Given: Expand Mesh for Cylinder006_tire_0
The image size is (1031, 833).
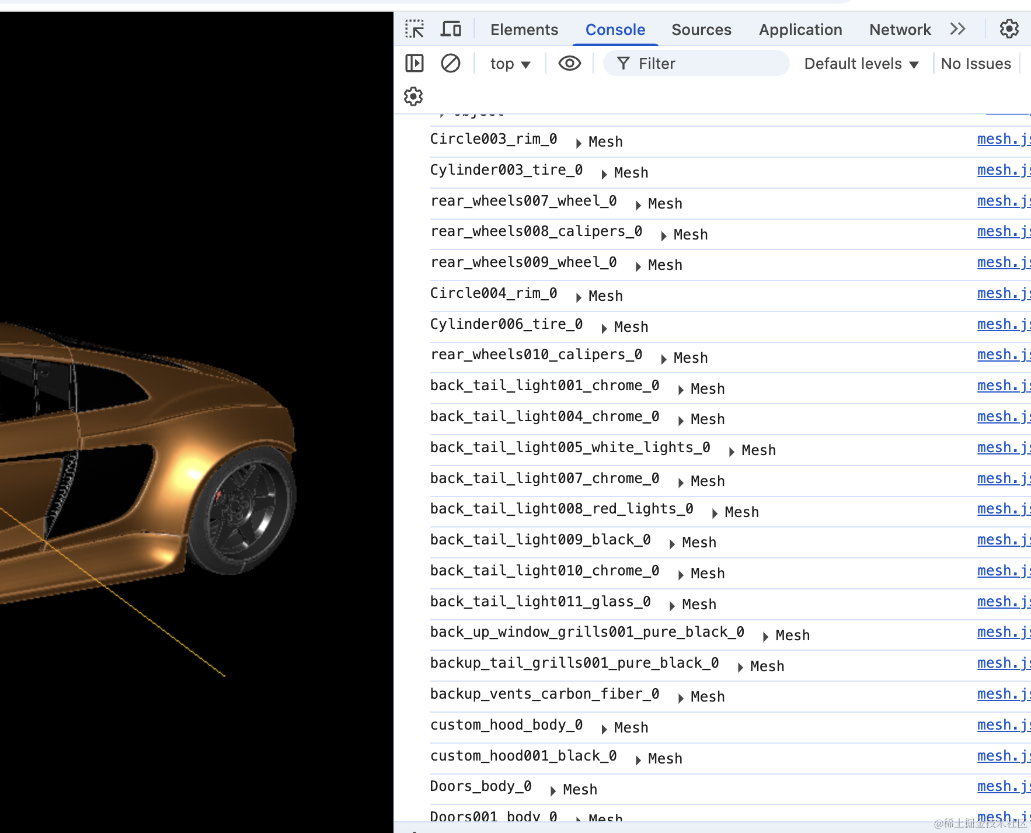Looking at the screenshot, I should pos(604,328).
